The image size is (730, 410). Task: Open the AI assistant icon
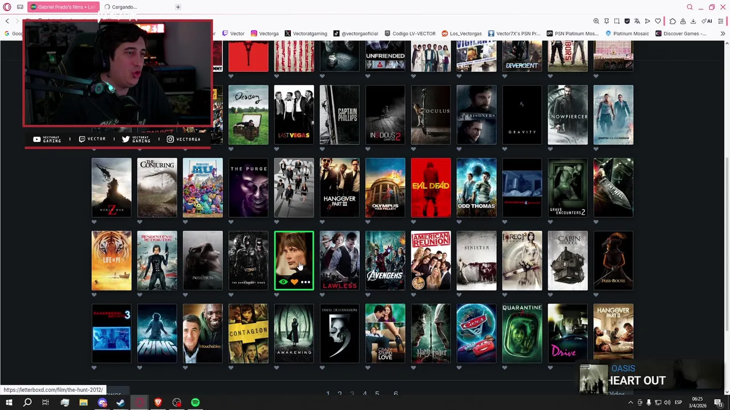[707, 21]
